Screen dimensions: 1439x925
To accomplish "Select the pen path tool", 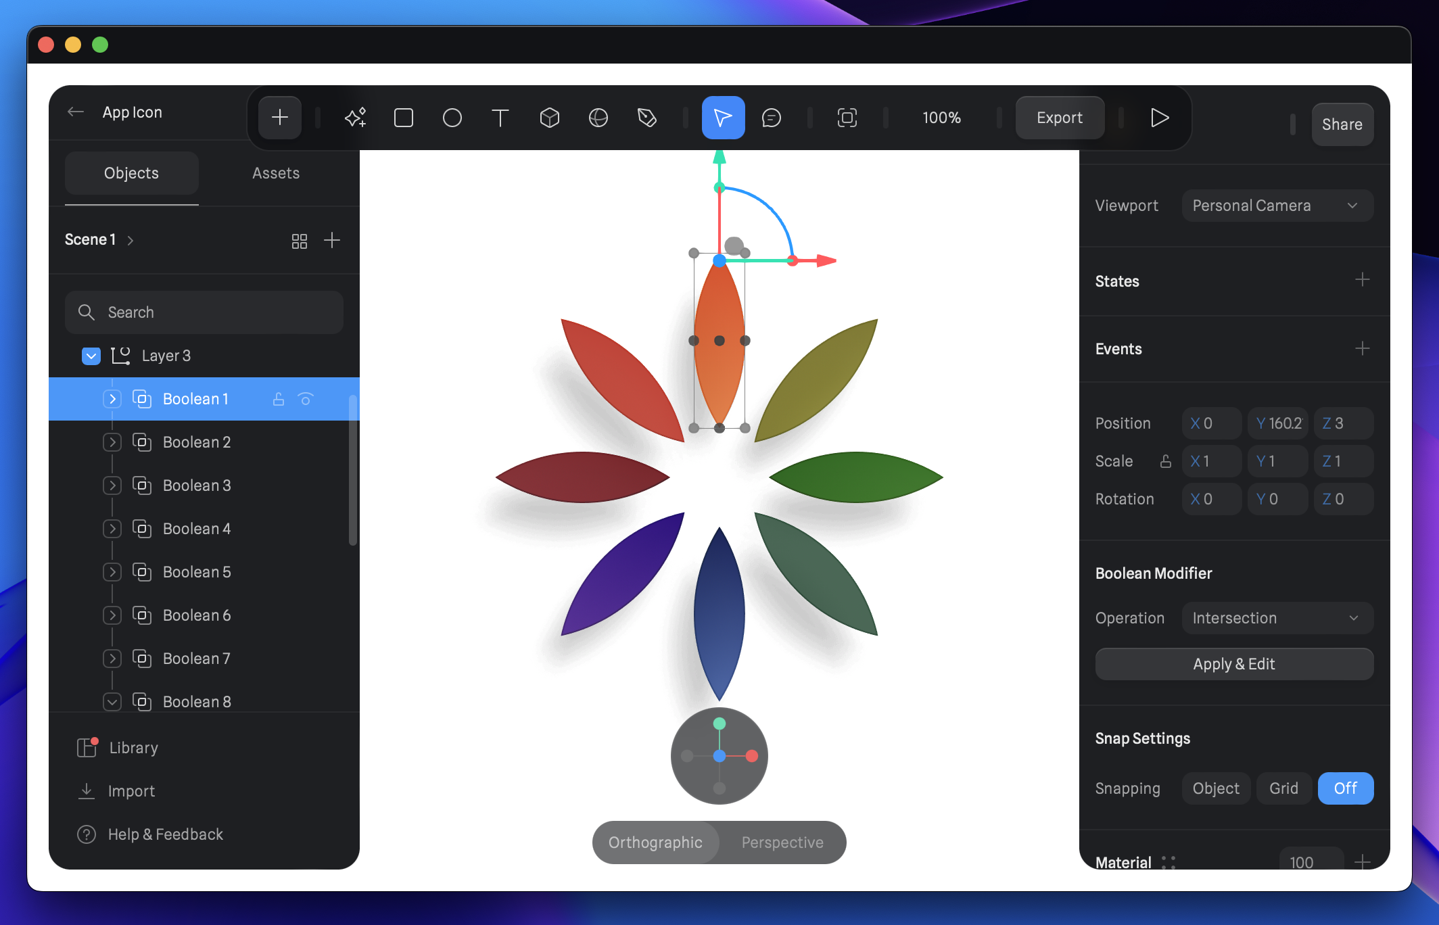I will [x=647, y=118].
